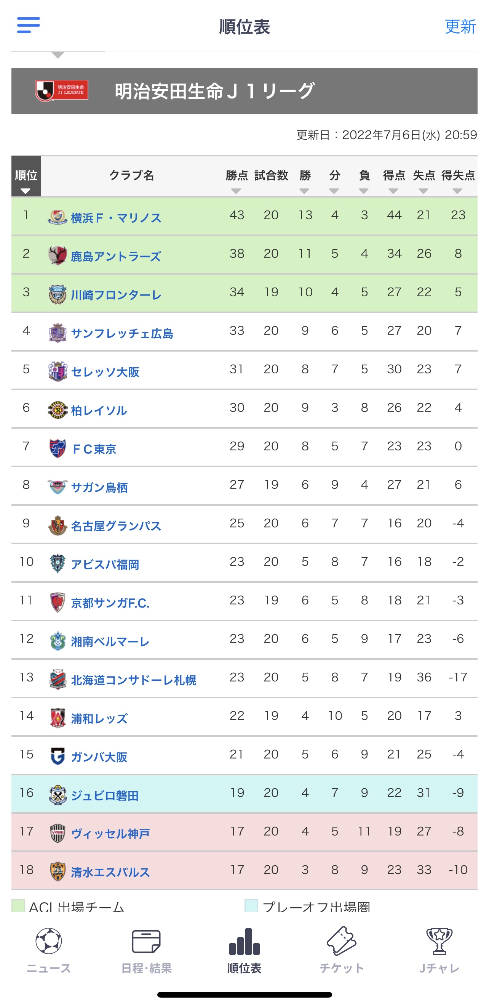Select the 順位表 standings bottom tab
This screenshot has width=489, height=1006.
pos(244,949)
